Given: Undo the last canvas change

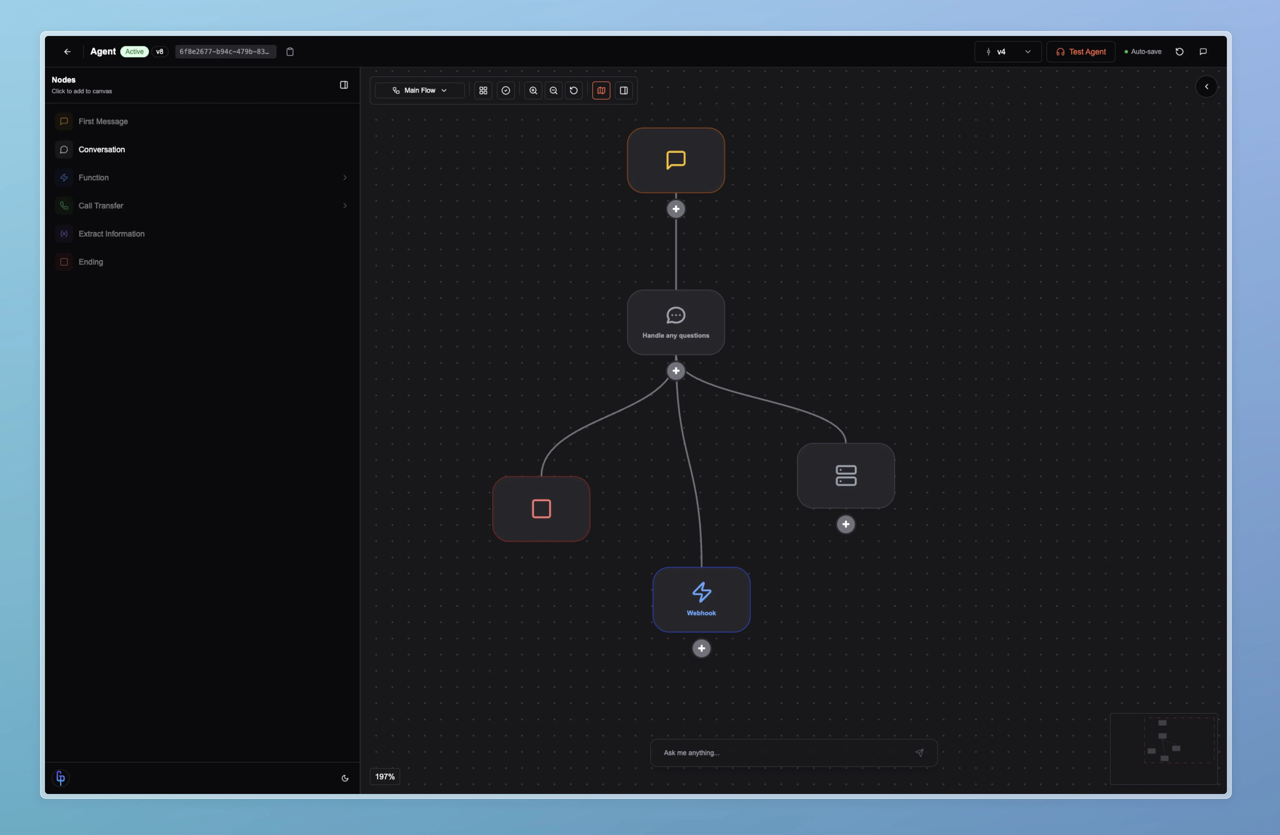Looking at the screenshot, I should [x=573, y=90].
